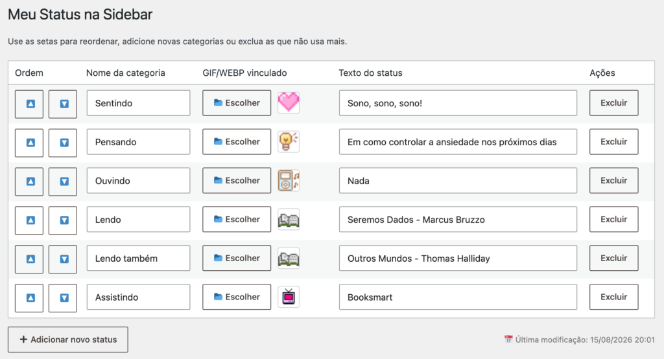The width and height of the screenshot is (664, 359).
Task: Edit the Pensando category name field
Action: click(139, 142)
